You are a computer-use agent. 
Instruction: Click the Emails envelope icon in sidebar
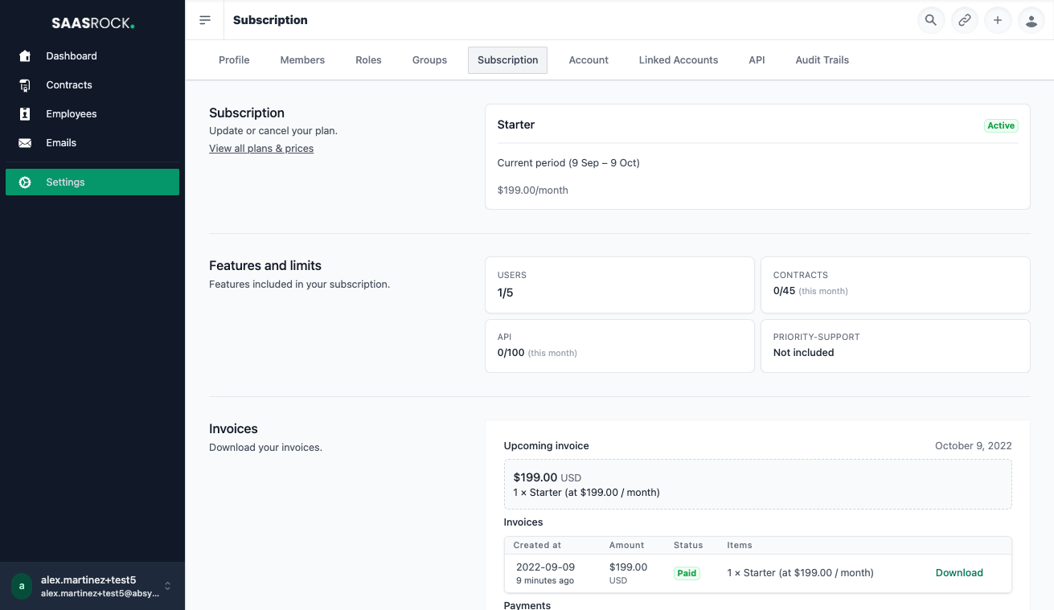[x=25, y=143]
